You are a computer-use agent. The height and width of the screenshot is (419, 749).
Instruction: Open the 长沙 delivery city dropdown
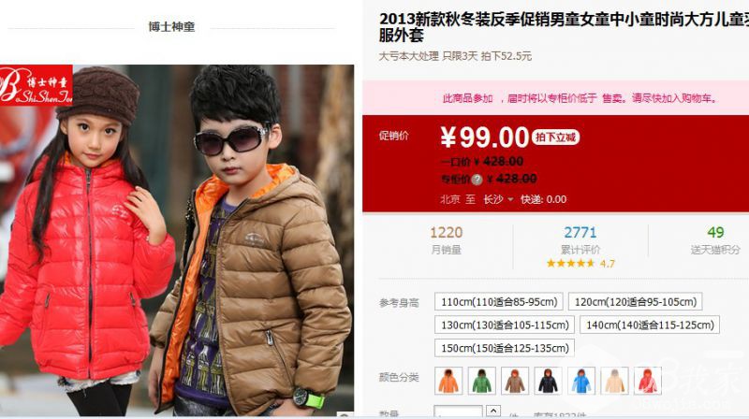tap(498, 199)
